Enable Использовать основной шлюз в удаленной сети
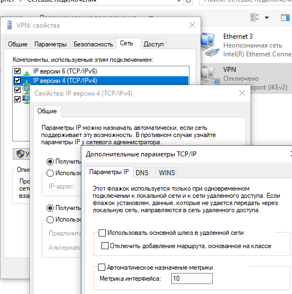The height and width of the screenshot is (294, 292). coord(102,233)
